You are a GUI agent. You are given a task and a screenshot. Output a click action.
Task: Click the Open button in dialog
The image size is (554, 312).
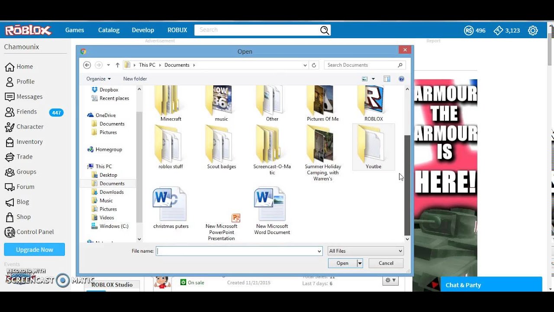(x=342, y=263)
